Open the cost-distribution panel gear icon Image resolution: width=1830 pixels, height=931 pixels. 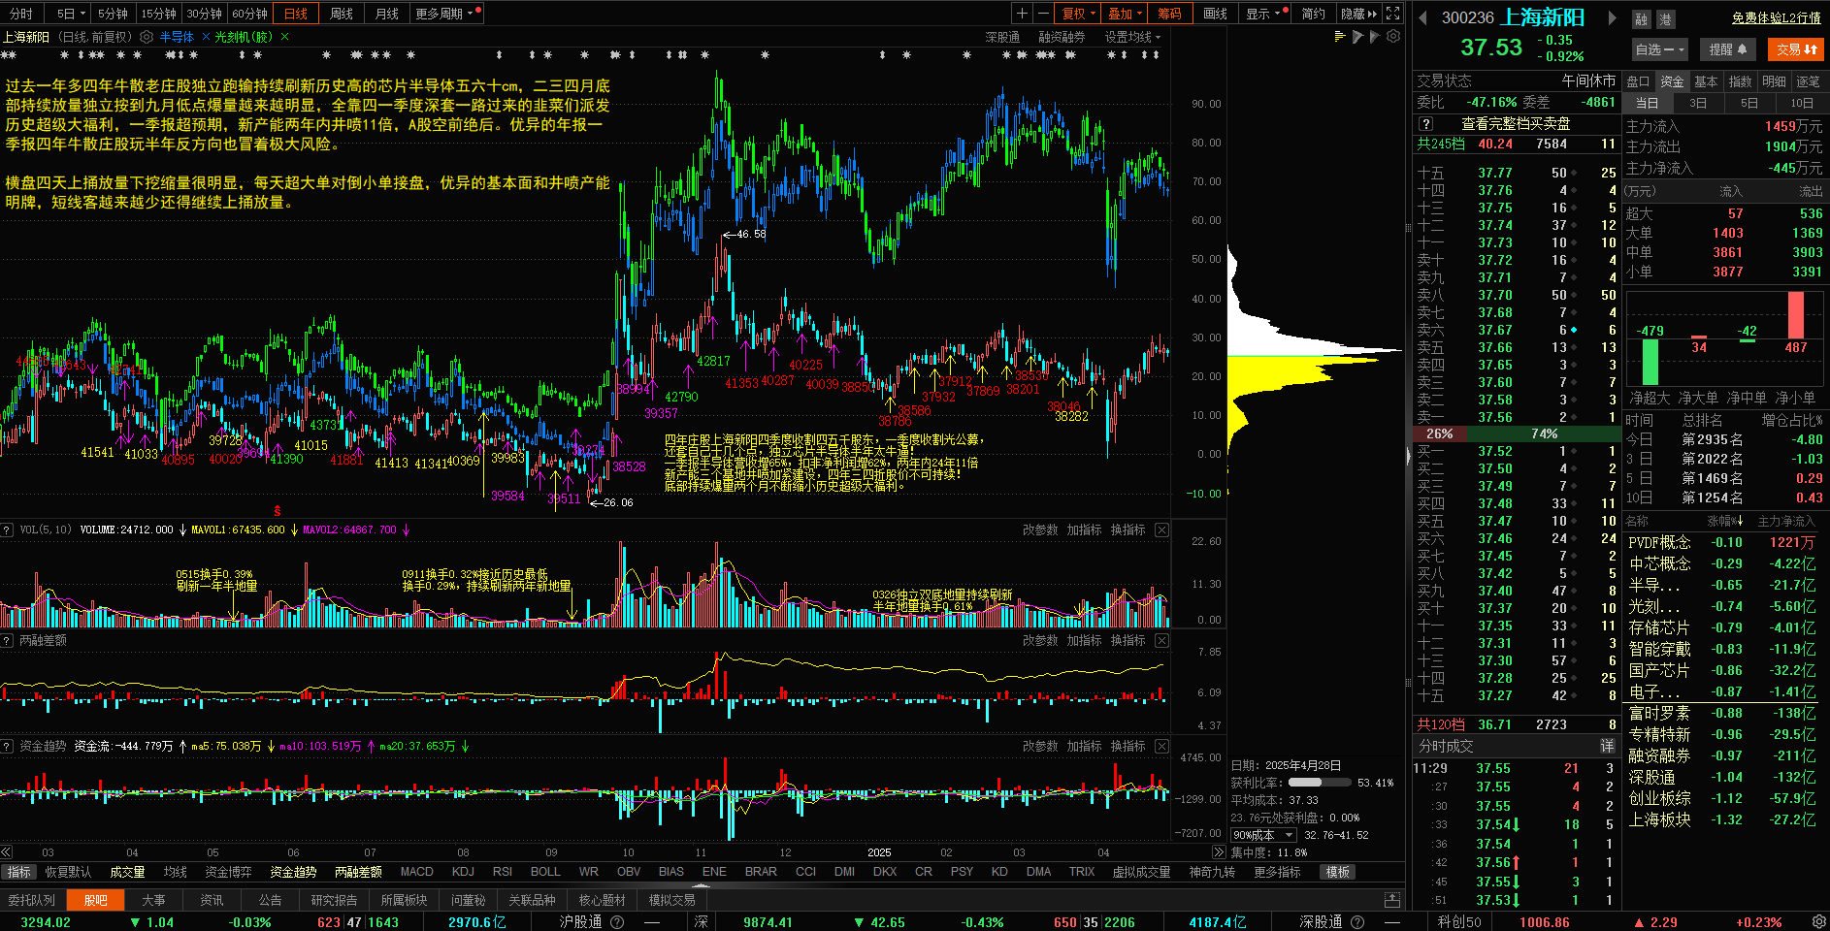[1393, 37]
